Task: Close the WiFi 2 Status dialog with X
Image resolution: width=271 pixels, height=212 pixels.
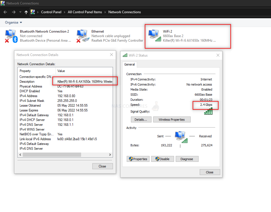Action: point(218,55)
